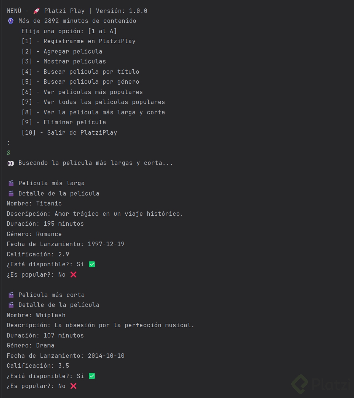Click the 'Eliminar película' menu option
The height and width of the screenshot is (398, 354).
point(64,122)
